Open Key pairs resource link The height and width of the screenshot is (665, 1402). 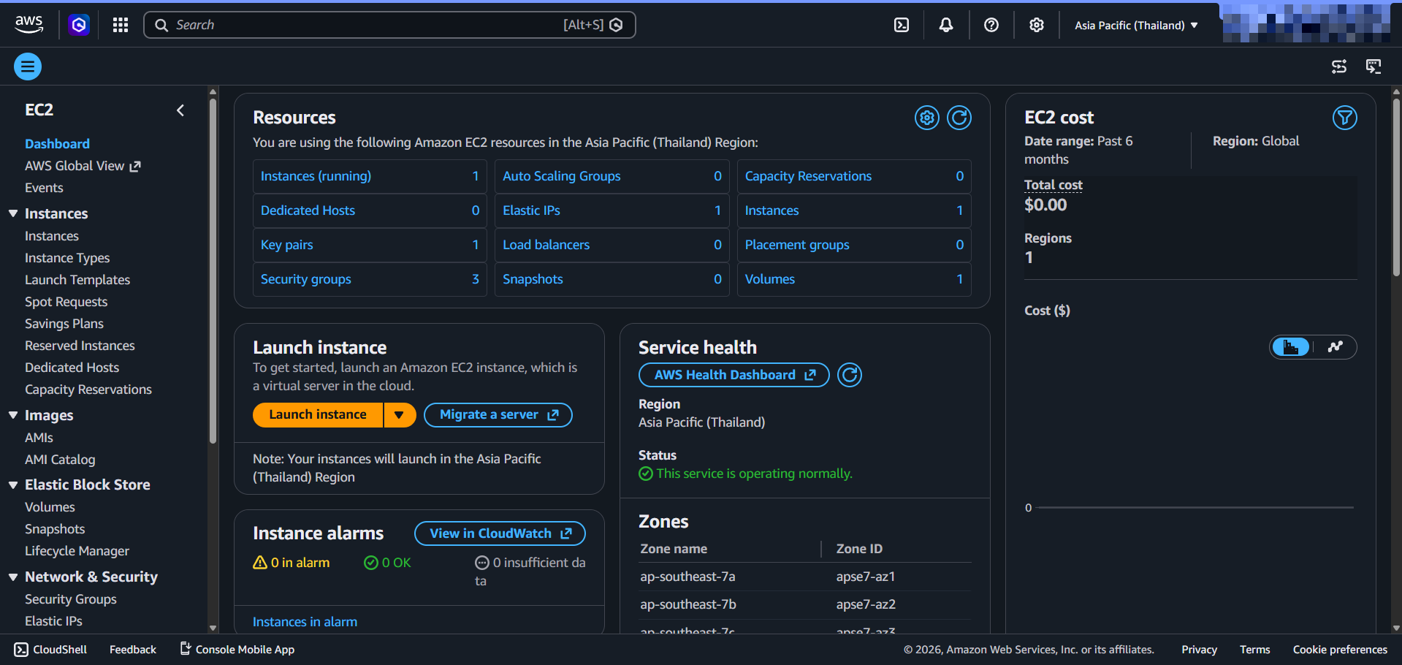pos(286,245)
